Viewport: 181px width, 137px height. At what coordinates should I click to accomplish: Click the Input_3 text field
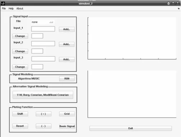click(x=43, y=59)
